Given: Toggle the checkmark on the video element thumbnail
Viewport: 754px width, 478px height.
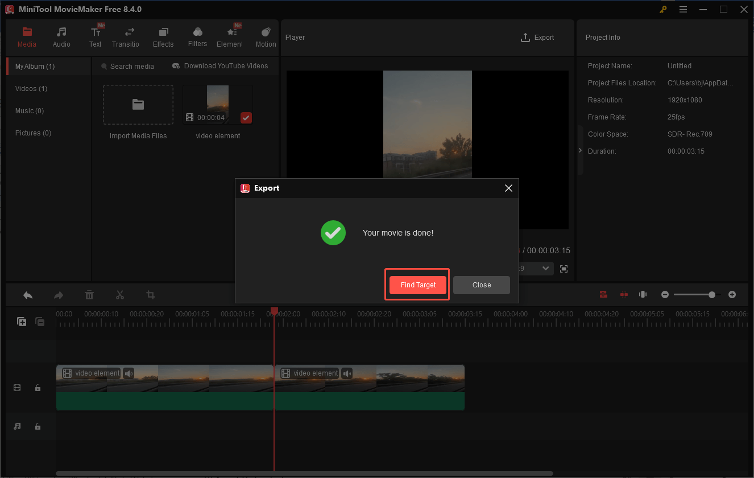Looking at the screenshot, I should [x=246, y=118].
